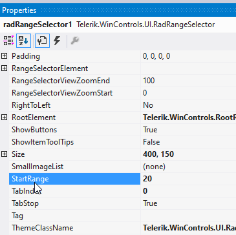Image resolution: width=236 pixels, height=235 pixels.
Task: Expand the RootElement property
Action: [x=4, y=117]
